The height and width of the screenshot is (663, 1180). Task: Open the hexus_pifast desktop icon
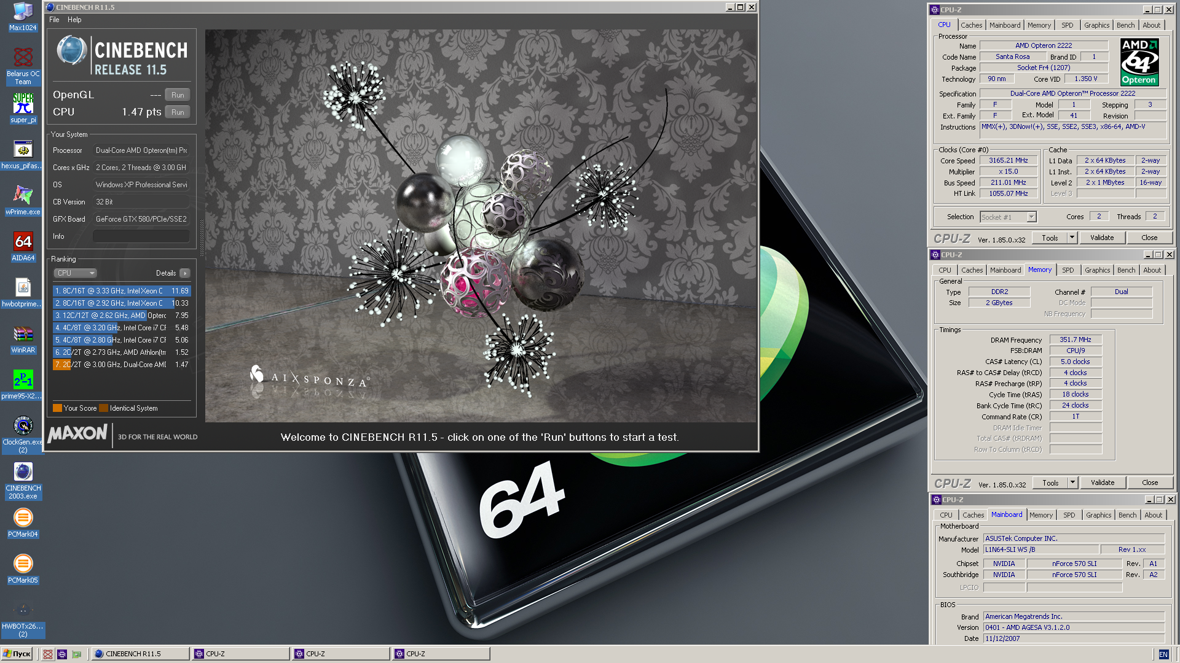(x=23, y=154)
